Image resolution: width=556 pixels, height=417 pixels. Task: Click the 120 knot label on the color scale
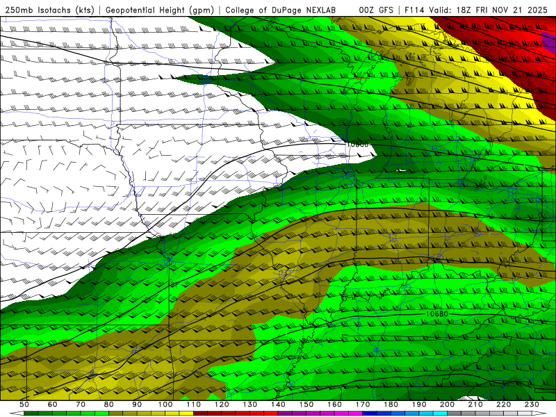tap(222, 404)
